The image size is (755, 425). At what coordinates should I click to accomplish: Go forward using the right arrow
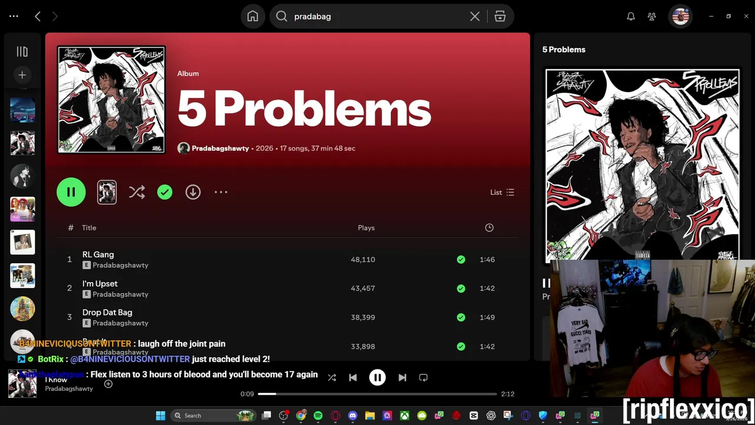point(55,17)
